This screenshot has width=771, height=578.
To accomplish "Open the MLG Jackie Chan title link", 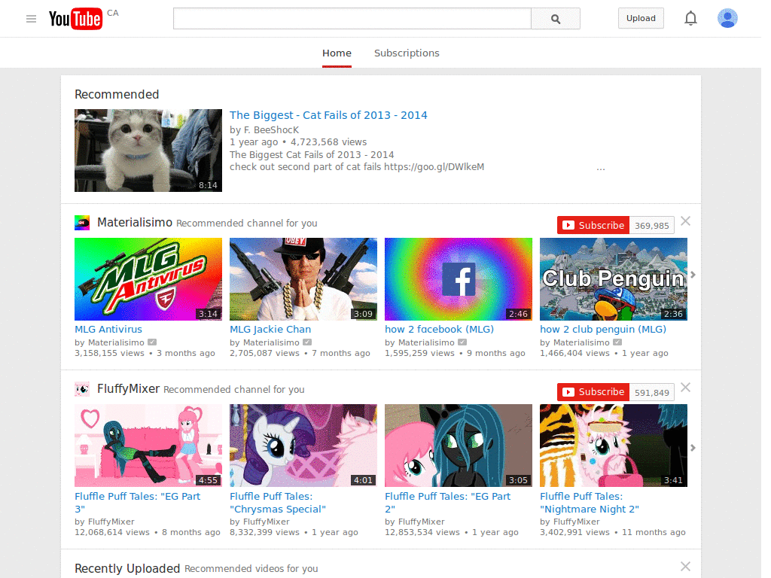I will pos(270,330).
